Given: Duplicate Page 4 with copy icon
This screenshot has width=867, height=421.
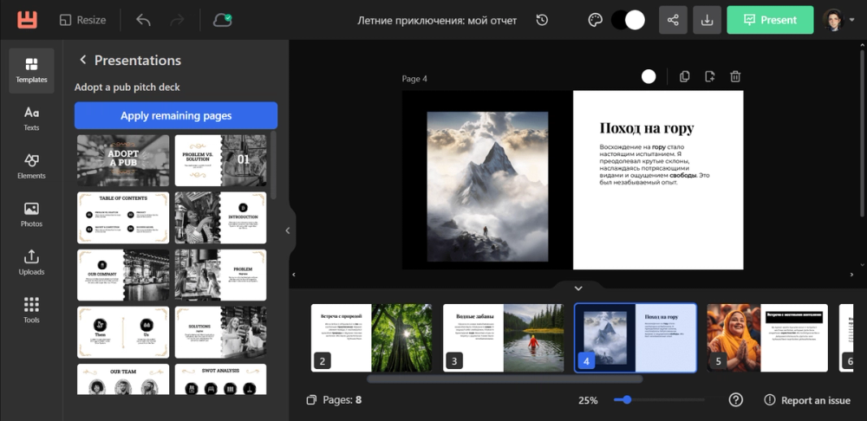Looking at the screenshot, I should click(x=685, y=77).
